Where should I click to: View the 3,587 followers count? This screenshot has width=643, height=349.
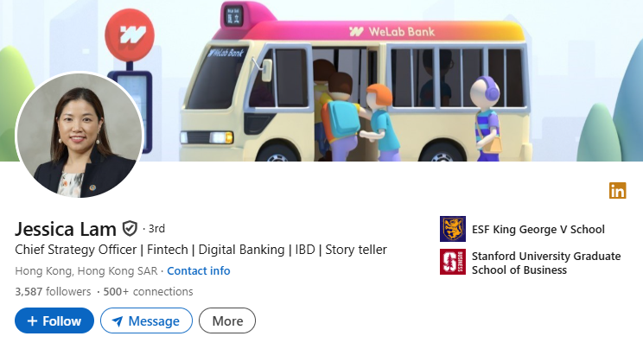[53, 292]
